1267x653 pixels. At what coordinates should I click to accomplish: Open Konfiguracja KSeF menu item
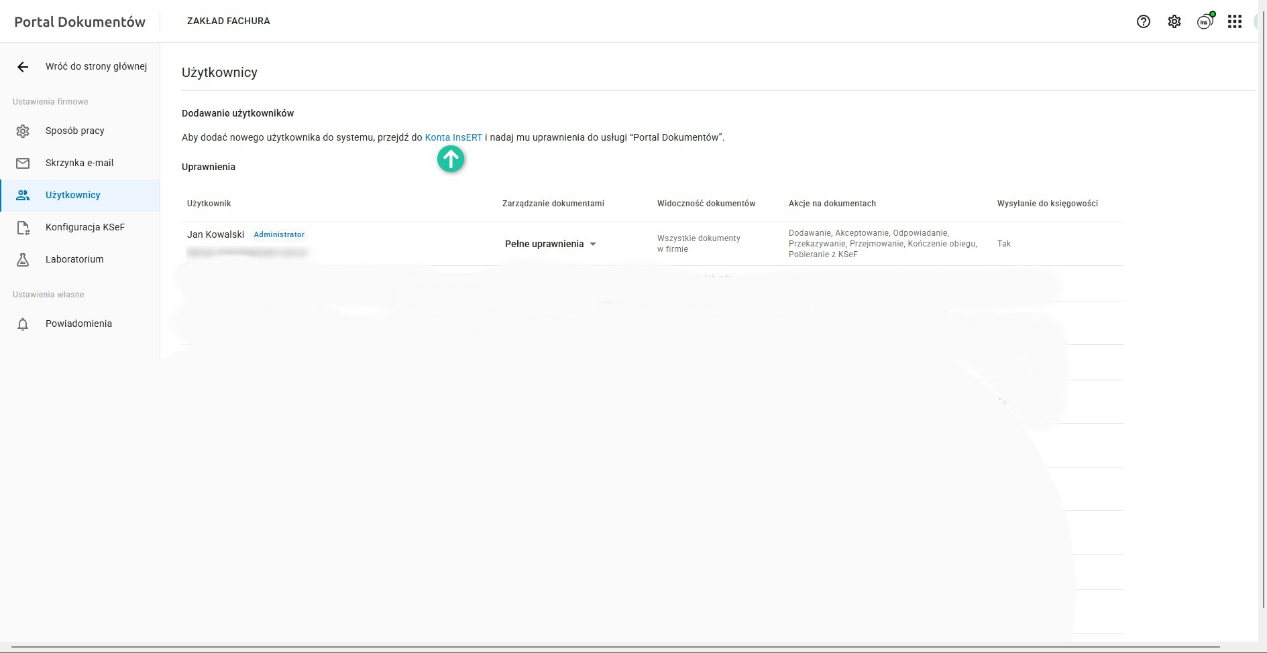tap(85, 228)
